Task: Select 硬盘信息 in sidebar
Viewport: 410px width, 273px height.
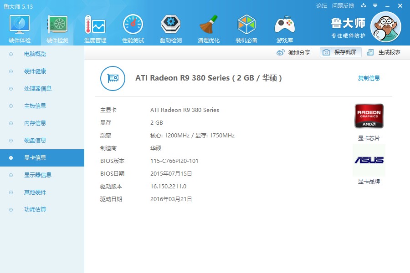Action: [x=42, y=140]
